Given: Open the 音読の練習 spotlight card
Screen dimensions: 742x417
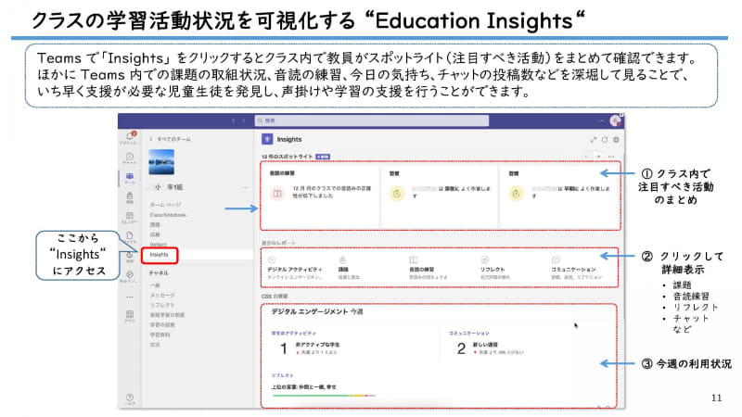Looking at the screenshot, I should pyautogui.click(x=320, y=196).
